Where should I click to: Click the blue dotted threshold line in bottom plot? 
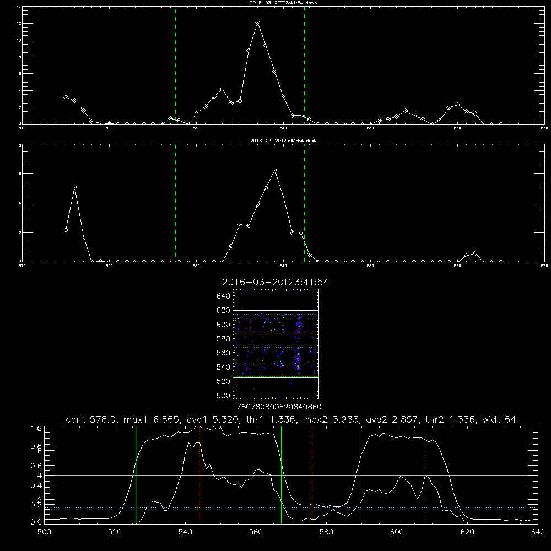(291, 508)
